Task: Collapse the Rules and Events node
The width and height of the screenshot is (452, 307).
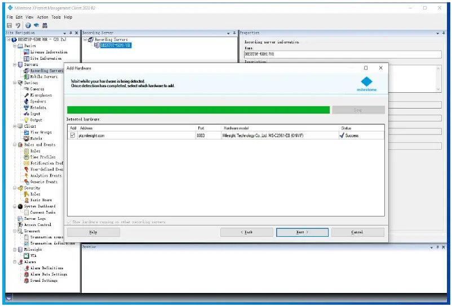Action: pyautogui.click(x=15, y=145)
